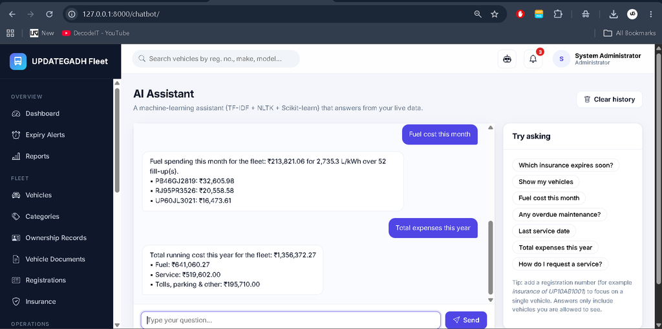Select 'Which insurance expires soon?' suggestion
662x329 pixels.
pos(566,165)
